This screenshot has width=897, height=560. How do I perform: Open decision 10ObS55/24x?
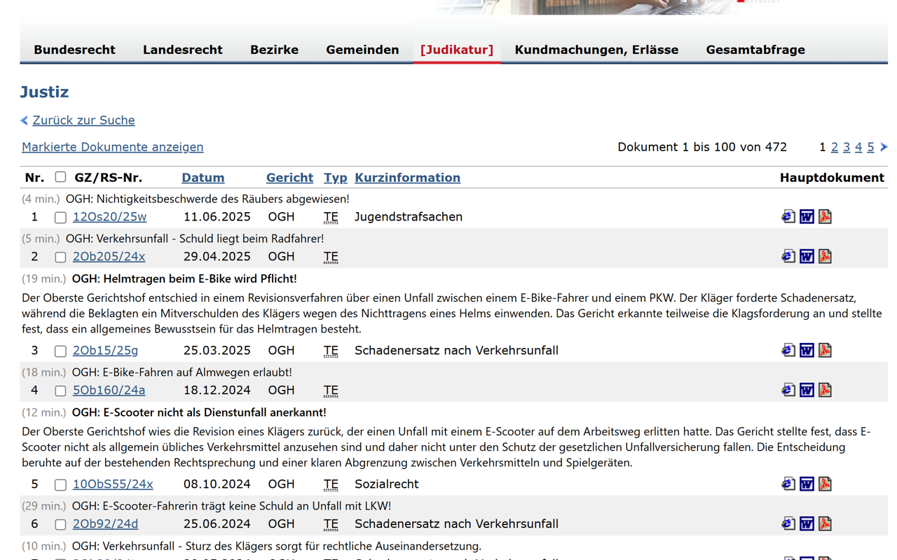point(113,484)
